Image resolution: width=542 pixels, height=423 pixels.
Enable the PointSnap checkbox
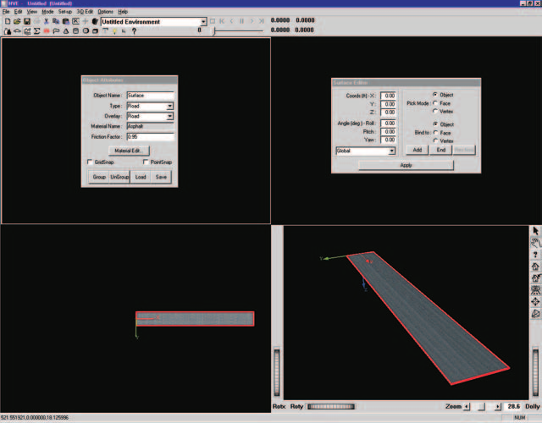coord(146,162)
